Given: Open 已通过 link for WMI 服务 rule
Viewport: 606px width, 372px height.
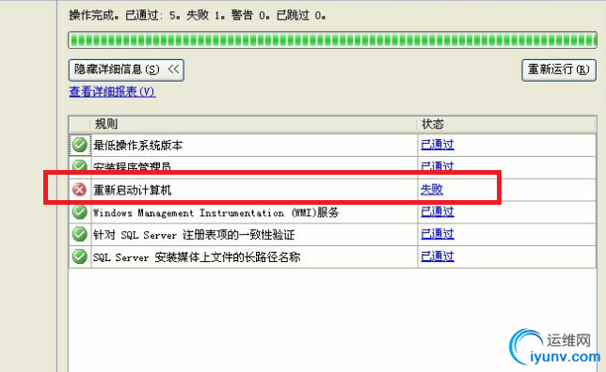Looking at the screenshot, I should [438, 211].
